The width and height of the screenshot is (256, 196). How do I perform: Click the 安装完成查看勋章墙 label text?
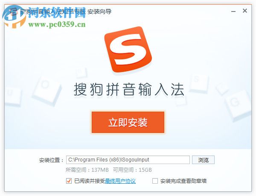click(183, 181)
